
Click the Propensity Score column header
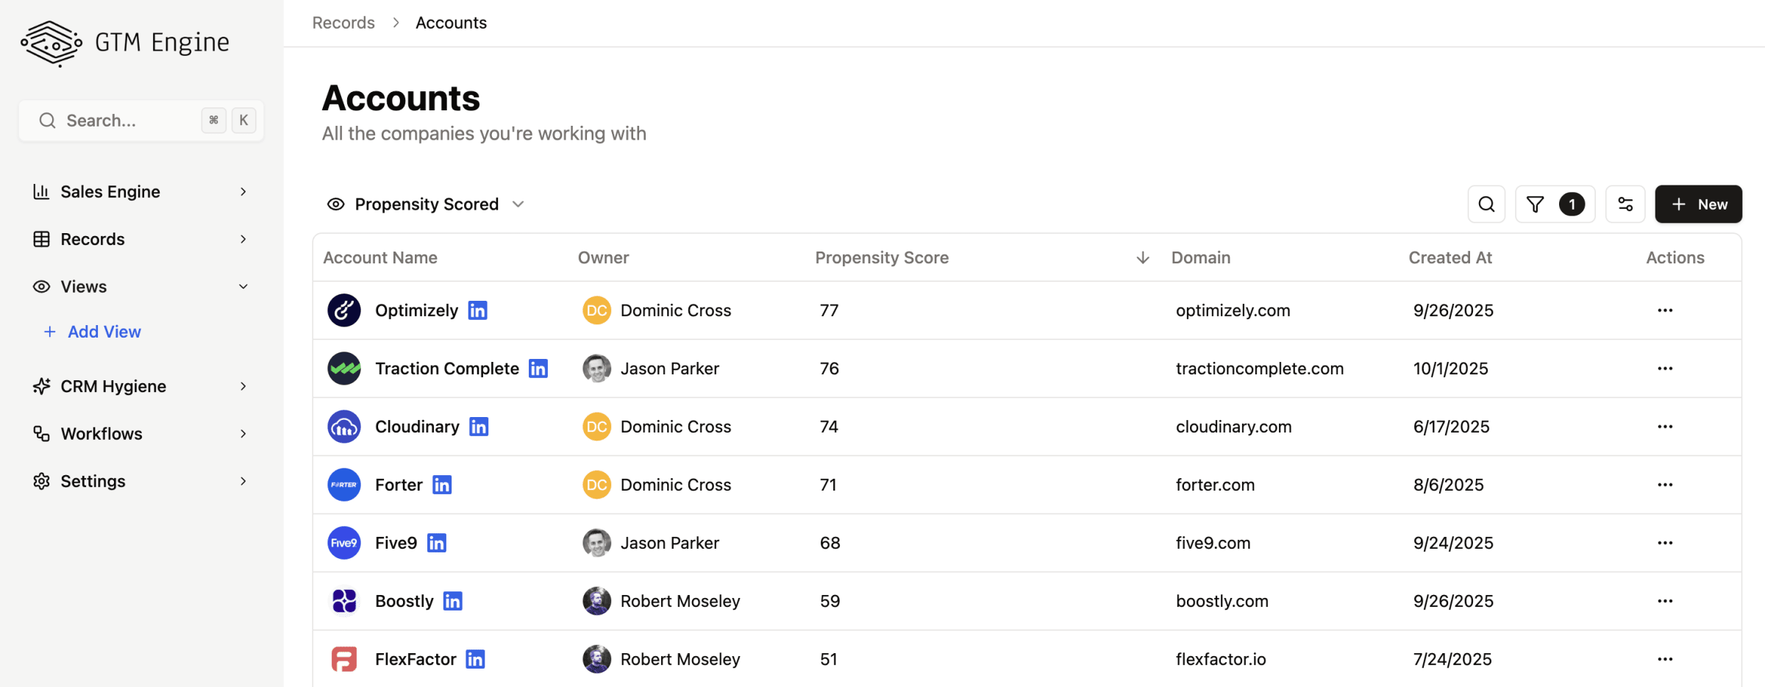pos(882,257)
